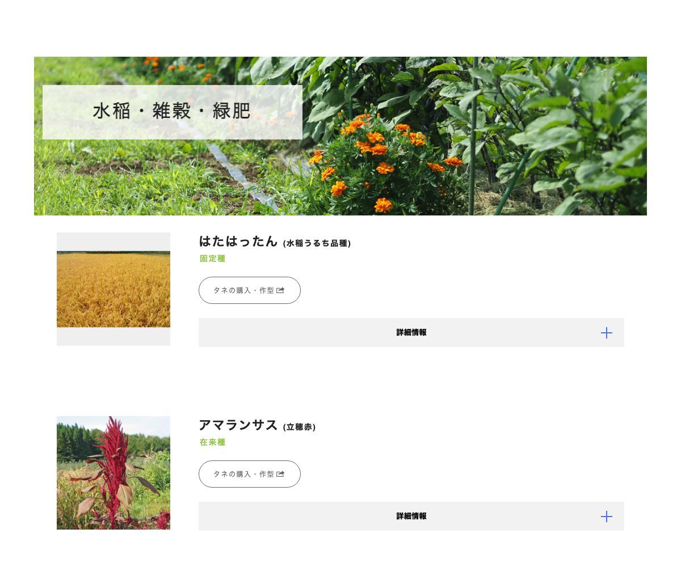681x567 pixels.
Task: Open the タネの購入・作型 link for アマランサス
Action: click(x=244, y=473)
